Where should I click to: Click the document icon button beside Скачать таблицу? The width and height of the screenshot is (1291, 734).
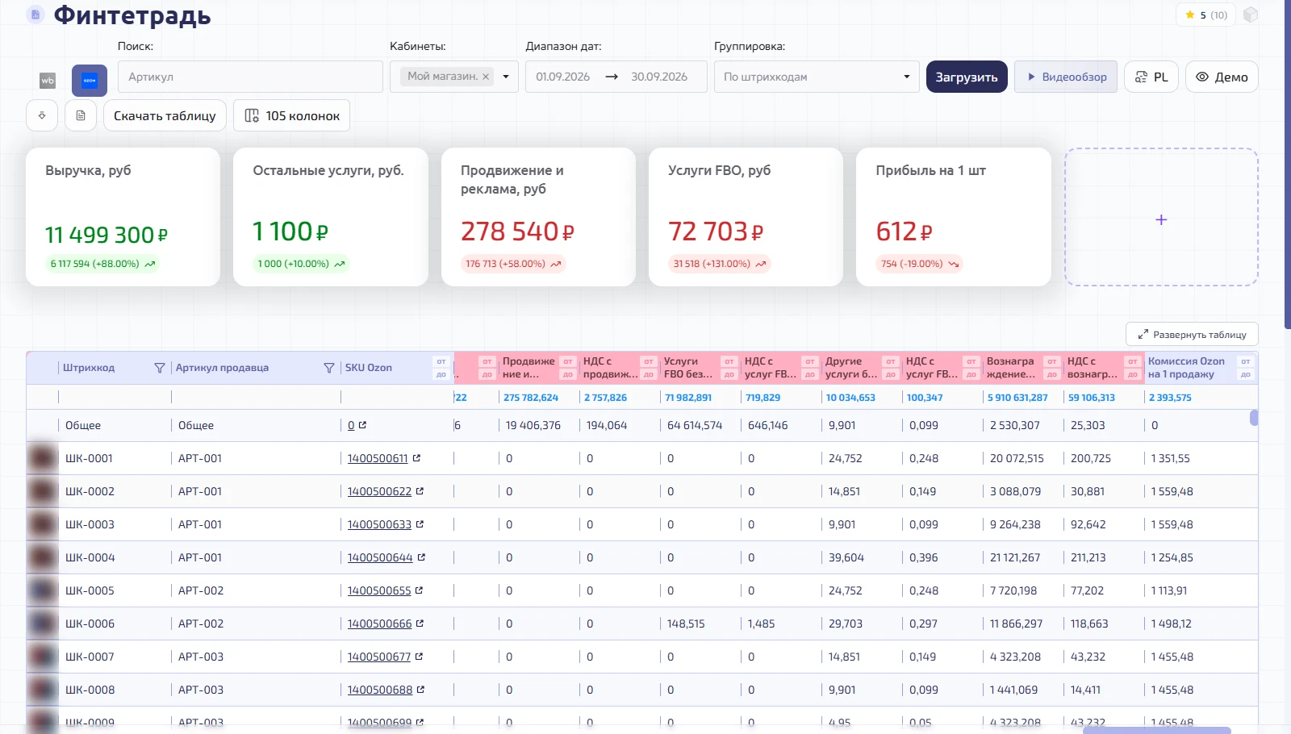pyautogui.click(x=81, y=115)
